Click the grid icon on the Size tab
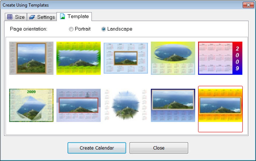The image size is (256, 161). point(10,17)
